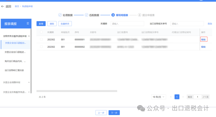Screen dimensions: 216x117
Task: Open 出口货物收汇情况表 sidebar item
Action: pos(14,70)
